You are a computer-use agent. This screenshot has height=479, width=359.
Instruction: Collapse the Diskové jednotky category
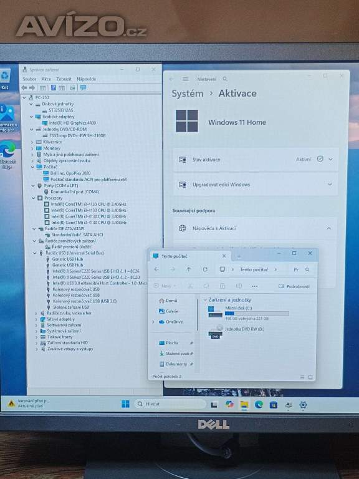(x=31, y=104)
